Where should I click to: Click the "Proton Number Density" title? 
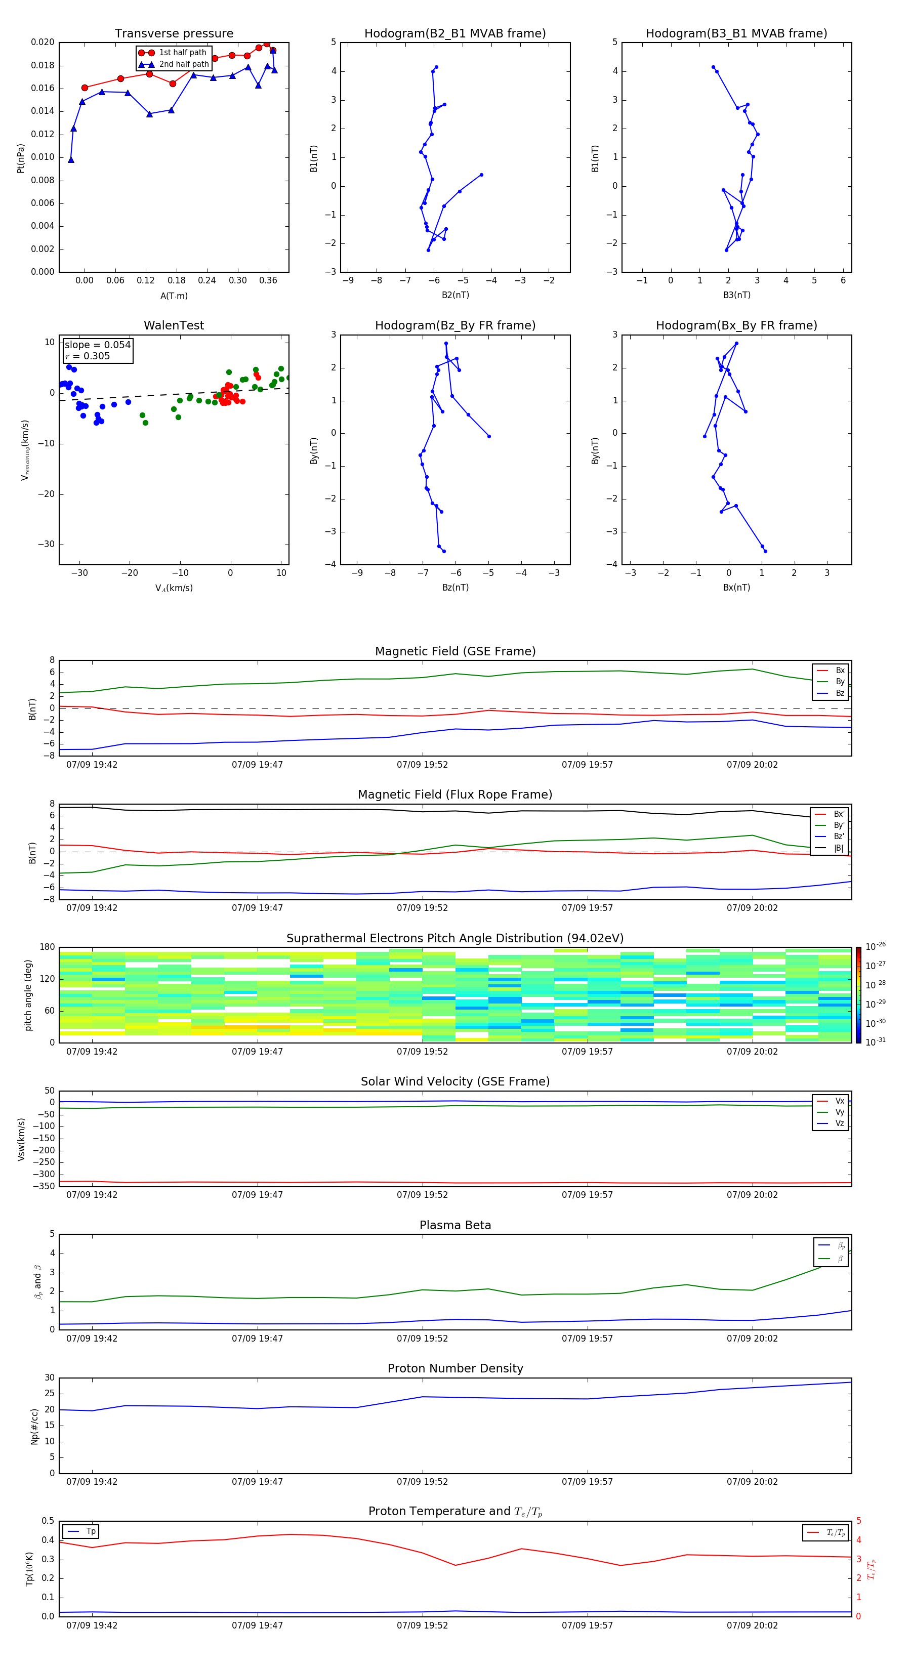pyautogui.click(x=455, y=1368)
